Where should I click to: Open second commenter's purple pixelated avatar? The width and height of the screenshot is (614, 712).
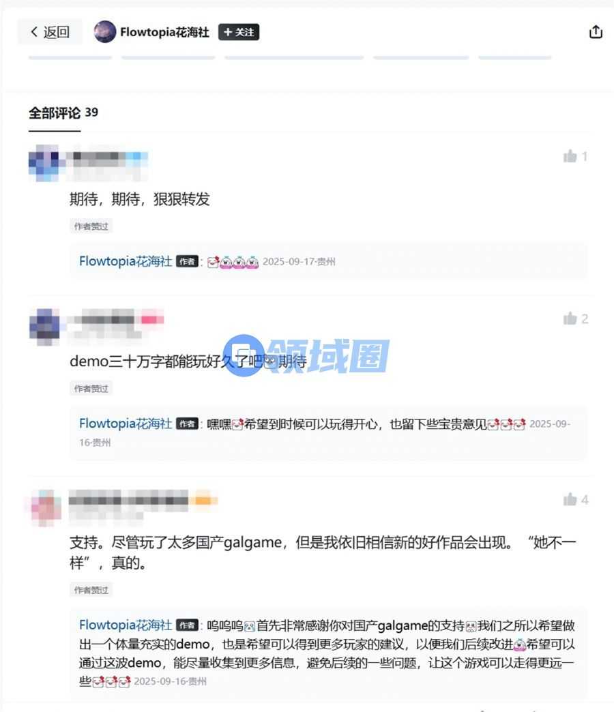[44, 326]
